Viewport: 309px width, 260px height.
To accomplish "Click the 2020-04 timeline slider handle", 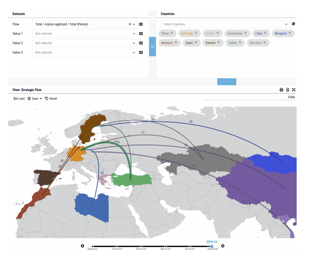I will [x=212, y=246].
